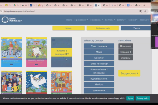Click the Living Democracy logo
Viewport: 158px width, 105px height.
click(x=12, y=20)
